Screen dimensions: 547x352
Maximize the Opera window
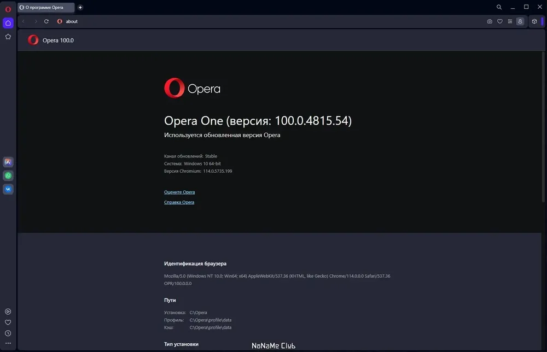tap(526, 7)
